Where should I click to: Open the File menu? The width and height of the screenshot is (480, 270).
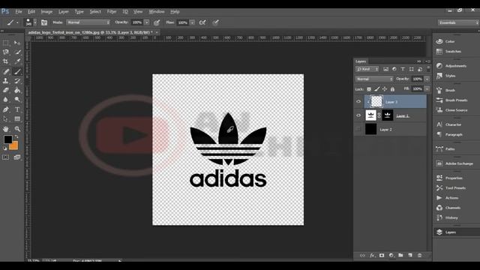pos(19,12)
